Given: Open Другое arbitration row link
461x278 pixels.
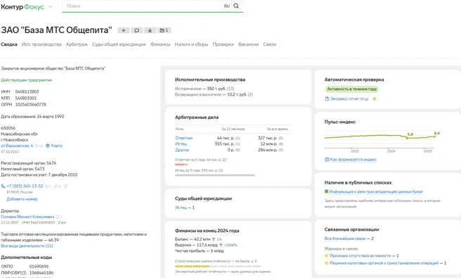Looking at the screenshot, I should [x=182, y=150].
